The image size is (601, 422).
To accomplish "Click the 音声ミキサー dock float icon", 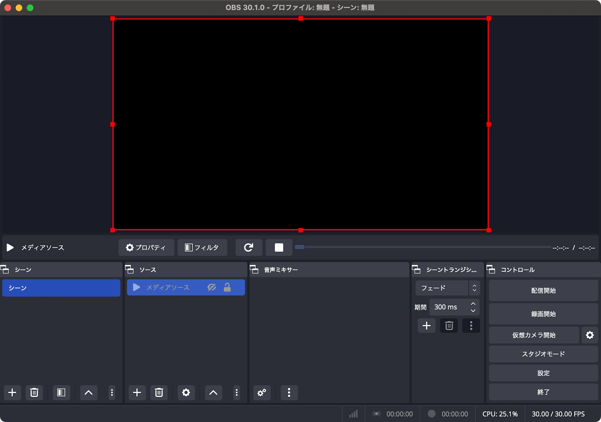I will pyautogui.click(x=254, y=270).
